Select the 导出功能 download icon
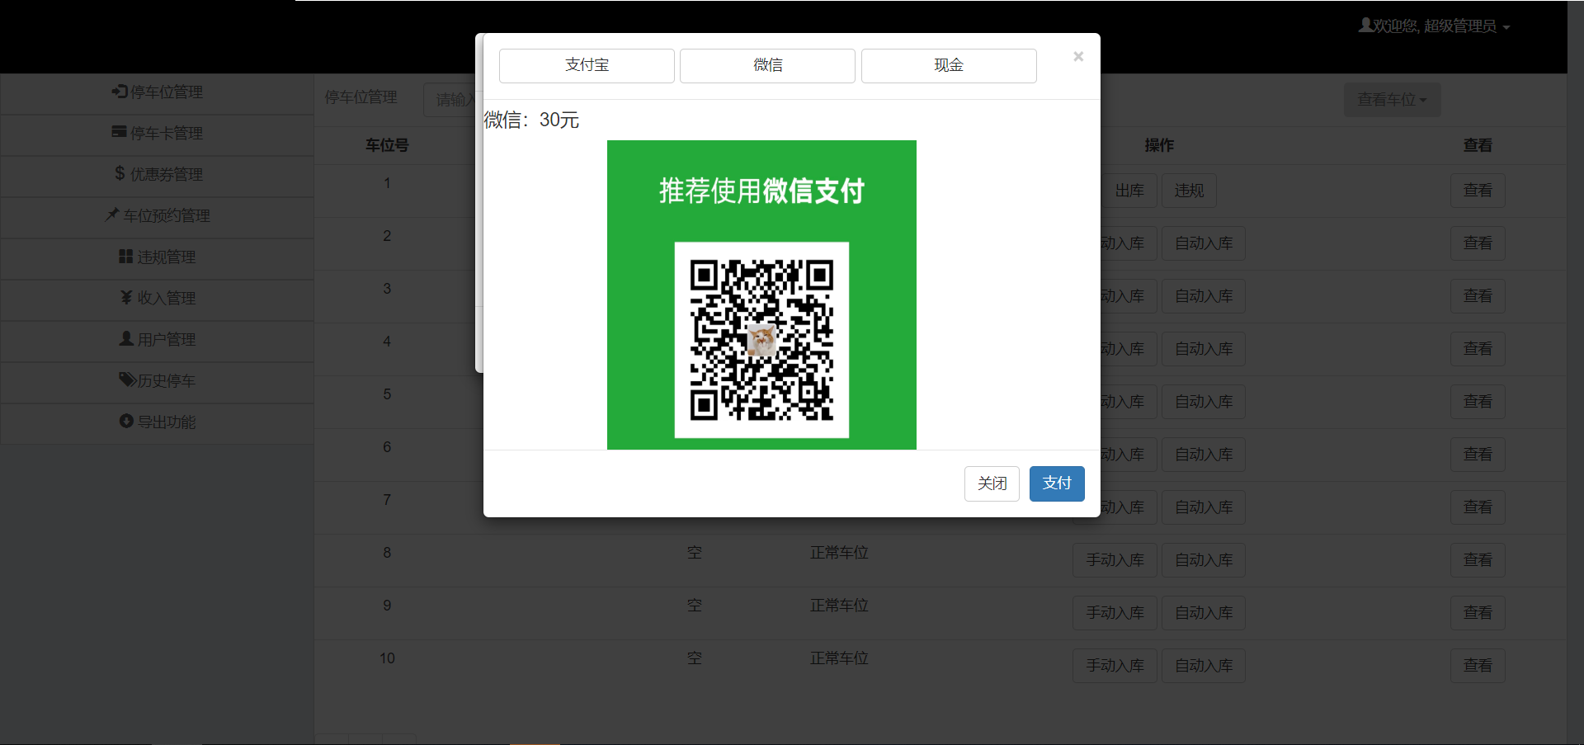The image size is (1584, 745). tap(126, 421)
